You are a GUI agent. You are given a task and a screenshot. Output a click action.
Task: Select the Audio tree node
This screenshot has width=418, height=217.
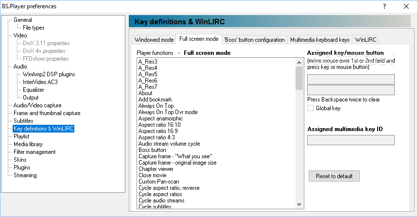[x=20, y=67]
